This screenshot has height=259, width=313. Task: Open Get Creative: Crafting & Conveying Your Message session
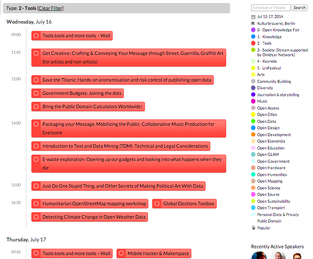tap(133, 58)
